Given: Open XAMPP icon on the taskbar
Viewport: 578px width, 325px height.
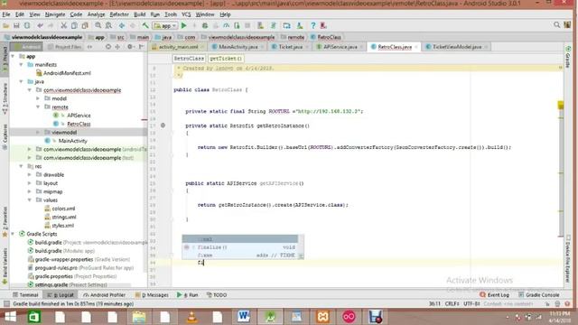Looking at the screenshot, I should click(322, 317).
